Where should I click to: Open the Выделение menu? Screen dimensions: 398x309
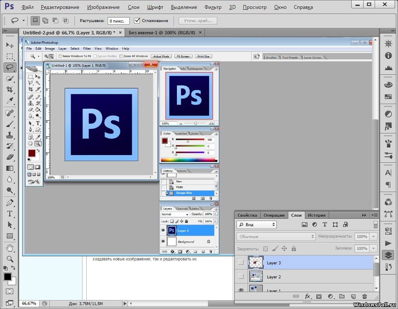pyautogui.click(x=184, y=7)
